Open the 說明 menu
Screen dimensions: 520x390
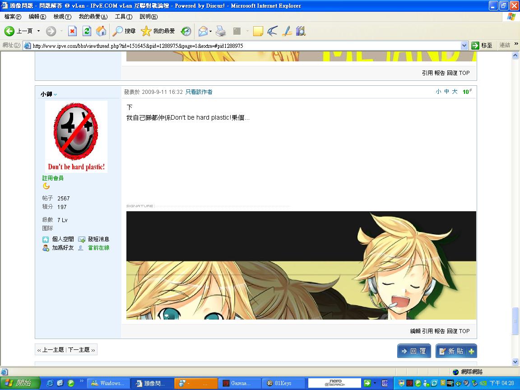click(149, 17)
